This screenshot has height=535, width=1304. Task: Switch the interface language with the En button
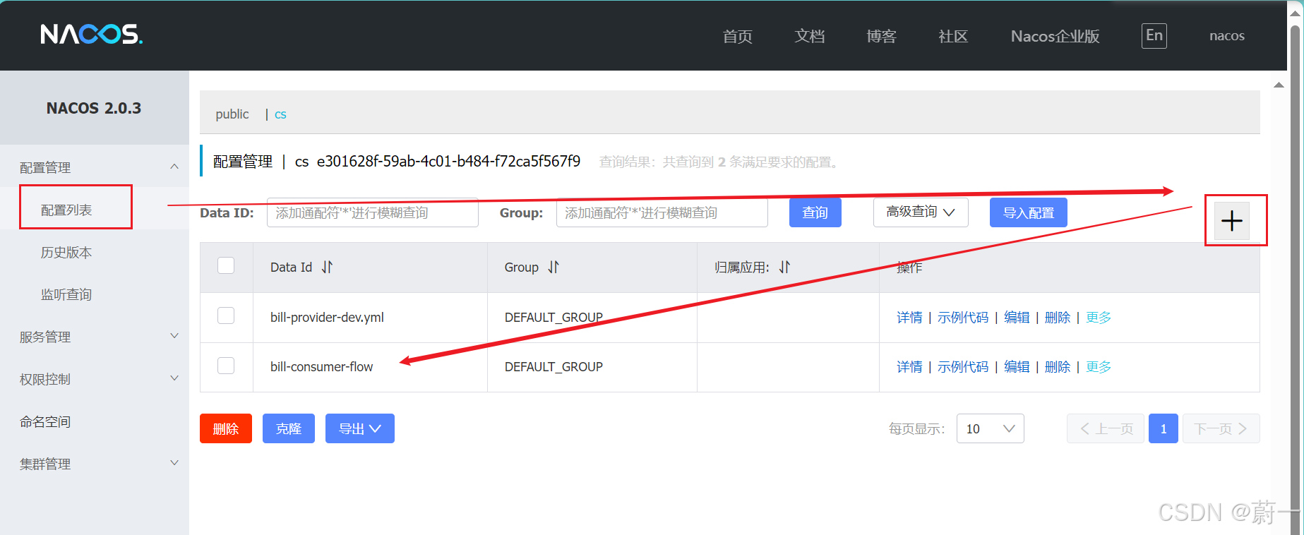[1154, 35]
